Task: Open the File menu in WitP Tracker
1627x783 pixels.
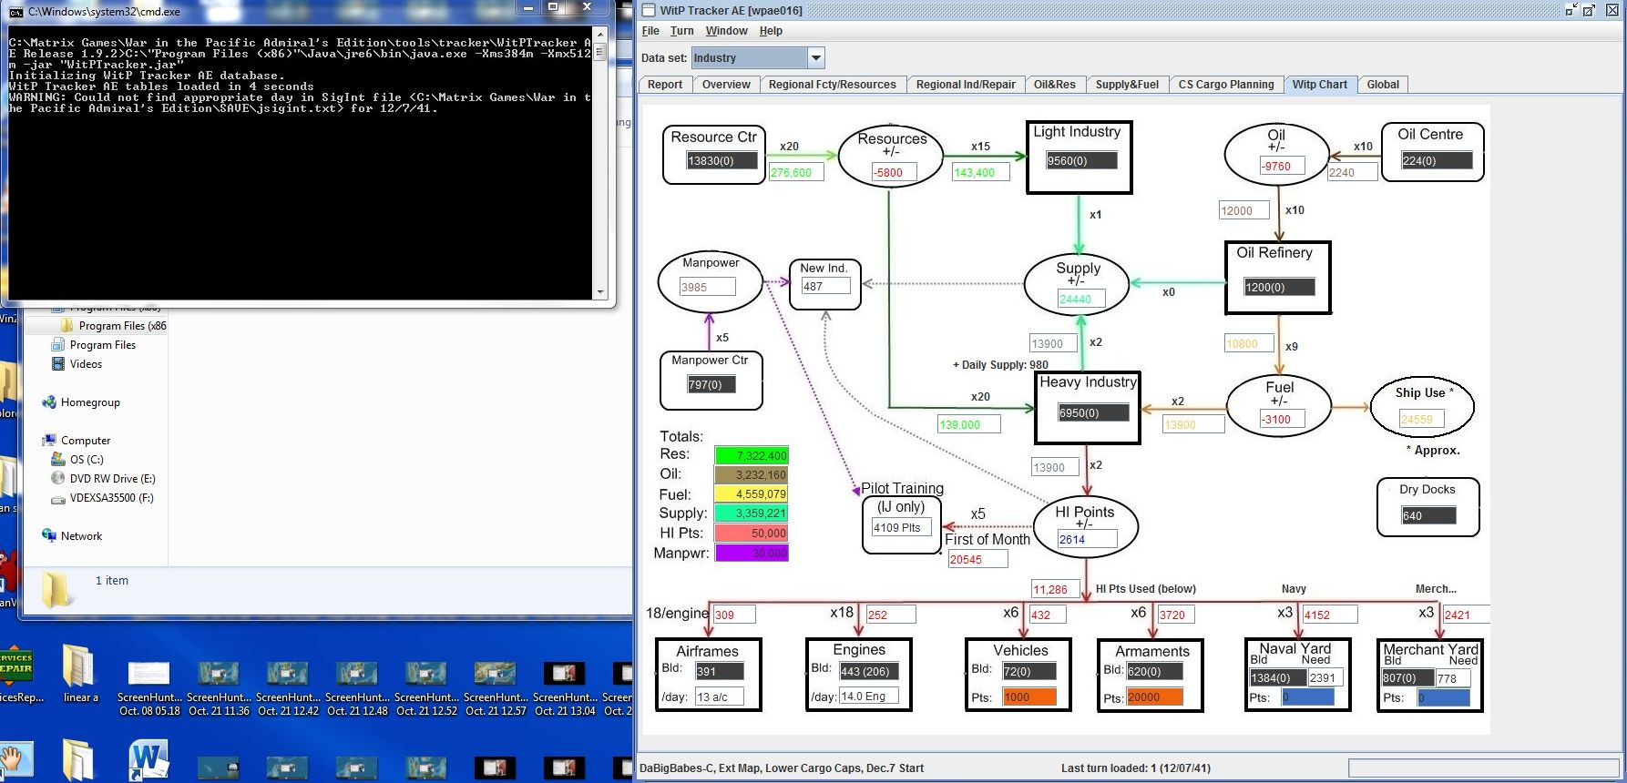Action: [650, 31]
